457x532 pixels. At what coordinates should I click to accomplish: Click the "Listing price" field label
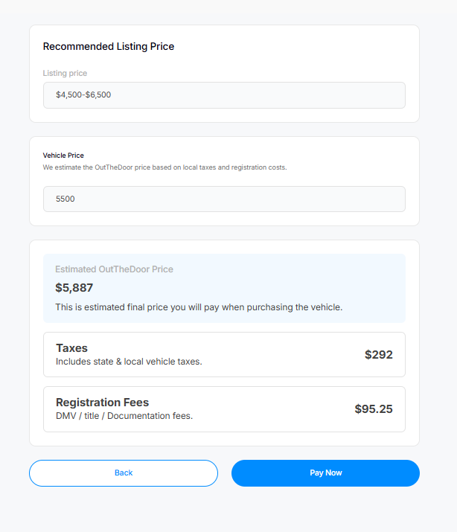[65, 73]
